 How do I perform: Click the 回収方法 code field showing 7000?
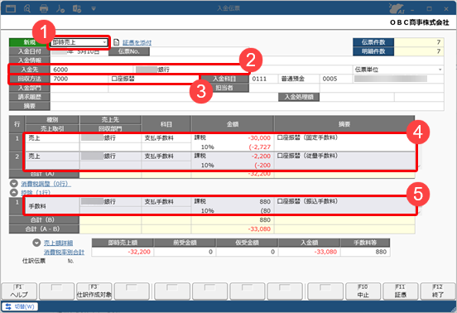79,79
